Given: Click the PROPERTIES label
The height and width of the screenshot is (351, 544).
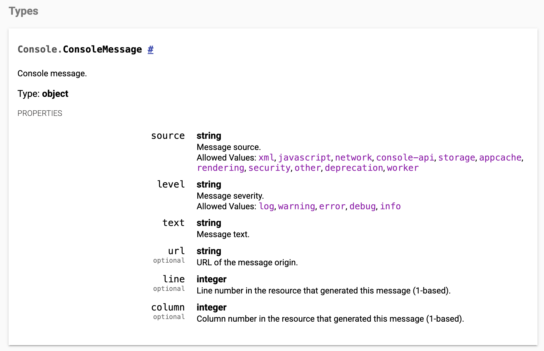Looking at the screenshot, I should [40, 113].
